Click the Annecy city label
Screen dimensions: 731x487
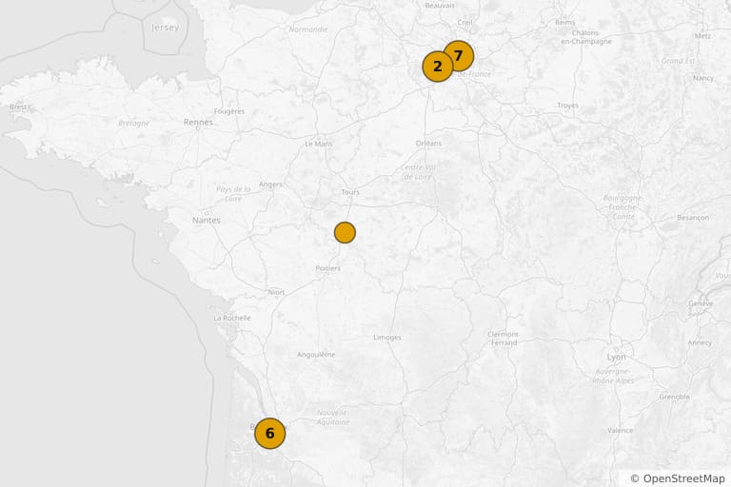[x=700, y=342]
